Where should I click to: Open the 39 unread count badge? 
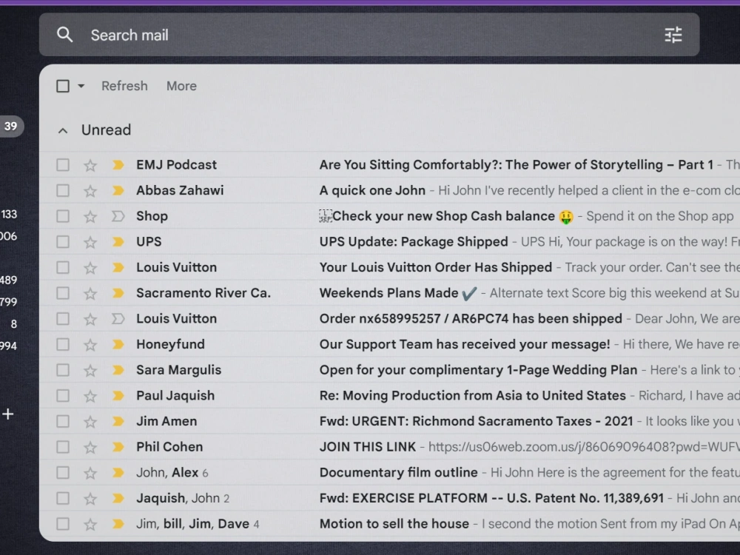[11, 126]
